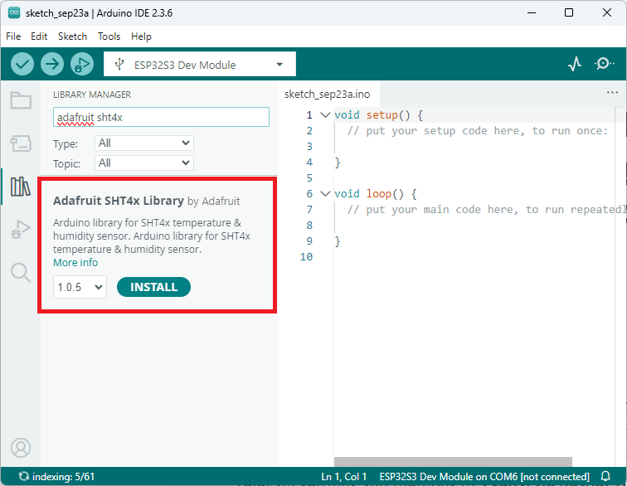
Task: Open the ESP32S3 Dev Module board selector
Action: click(x=200, y=64)
